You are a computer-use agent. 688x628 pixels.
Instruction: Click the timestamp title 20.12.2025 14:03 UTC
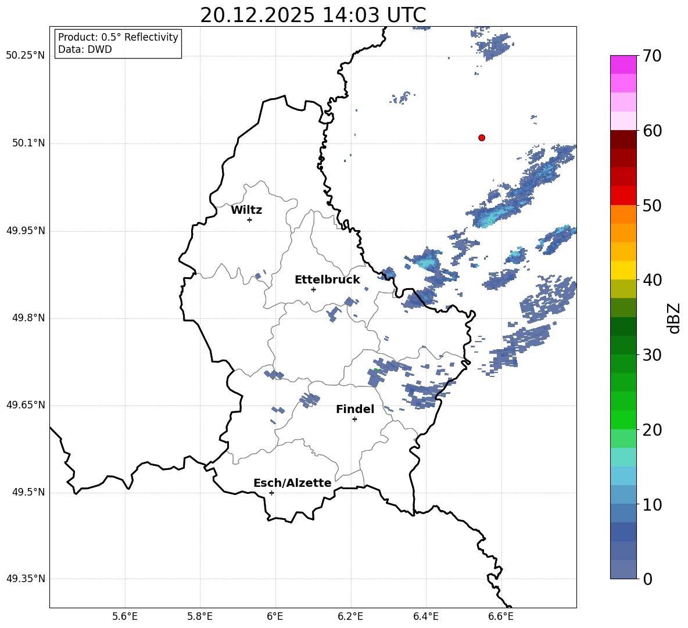313,15
